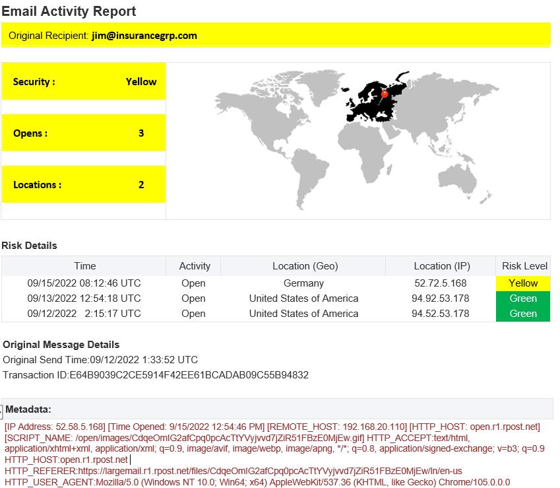Image resolution: width=560 pixels, height=488 pixels.
Task: Click the Location (IP) column header
Action: 441,266
